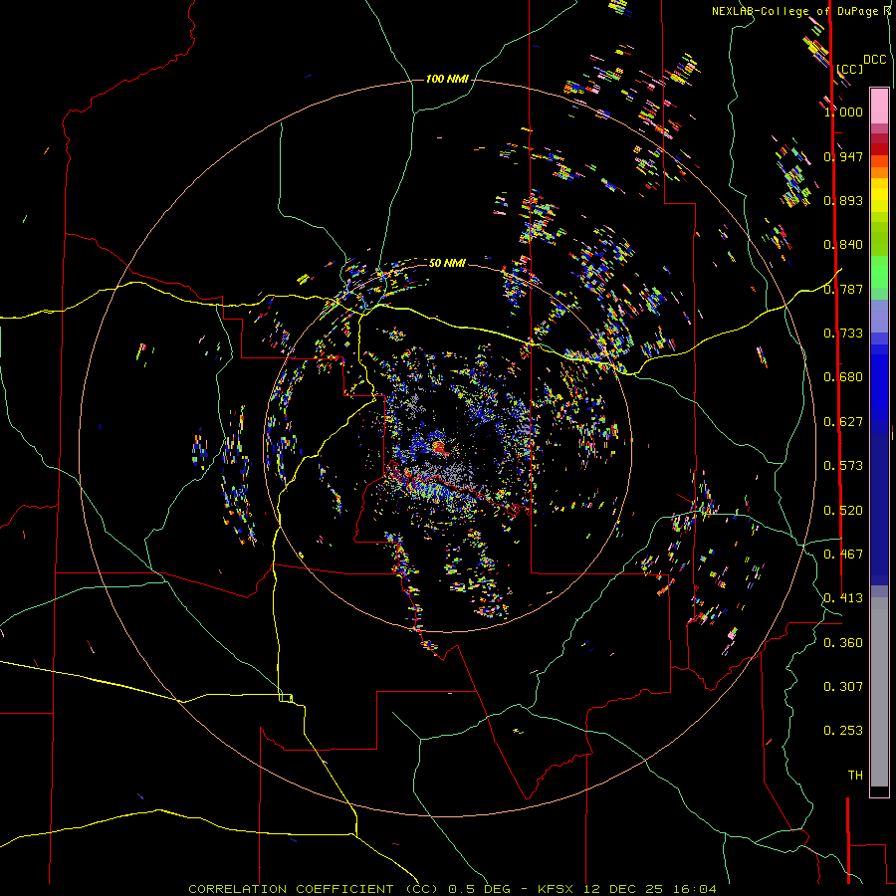Click the 0.307 legend value
The height and width of the screenshot is (896, 896).
(x=843, y=687)
